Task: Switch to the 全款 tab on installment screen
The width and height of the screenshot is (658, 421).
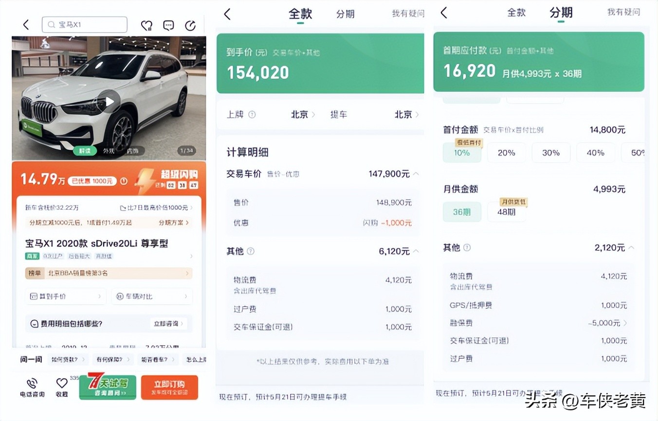Action: pos(516,13)
